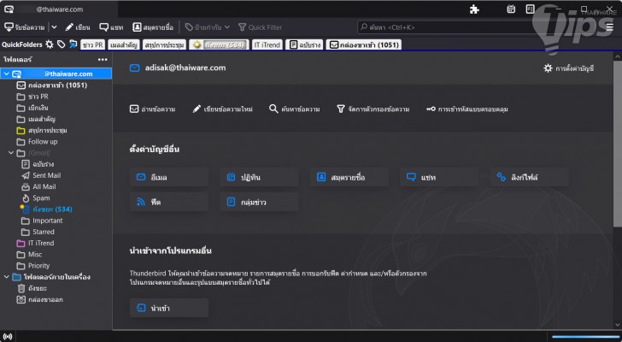
Task: Click the Get Messages (รับข้อความ) button
Action: (25, 27)
